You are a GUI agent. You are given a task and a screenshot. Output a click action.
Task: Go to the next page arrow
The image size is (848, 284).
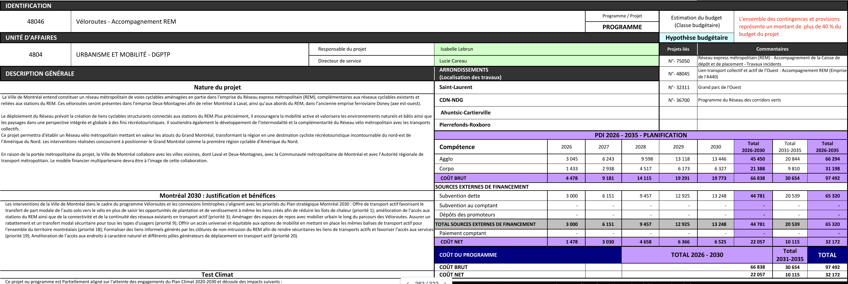(445, 283)
